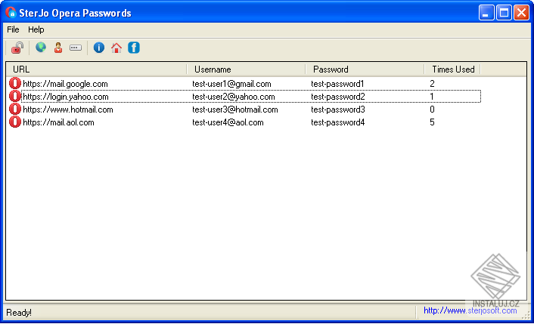Image resolution: width=534 pixels, height=324 pixels.
Task: Click Opera icon in mail.aol.com row
Action: [15, 122]
